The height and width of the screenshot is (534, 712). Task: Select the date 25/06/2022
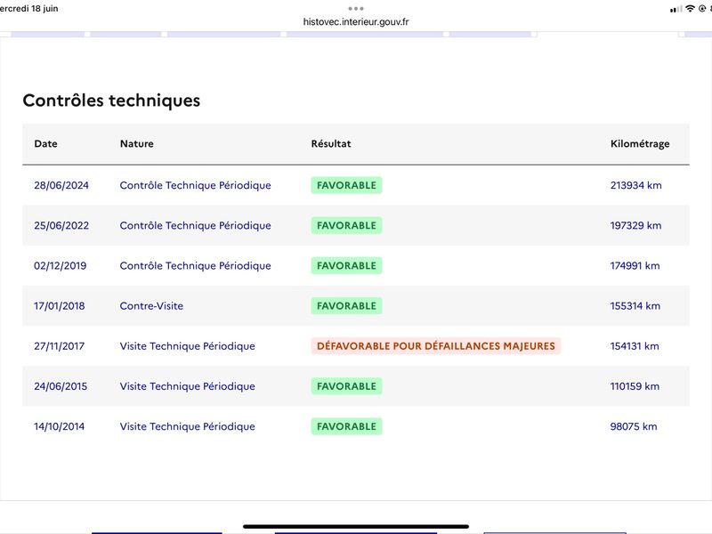click(x=61, y=226)
